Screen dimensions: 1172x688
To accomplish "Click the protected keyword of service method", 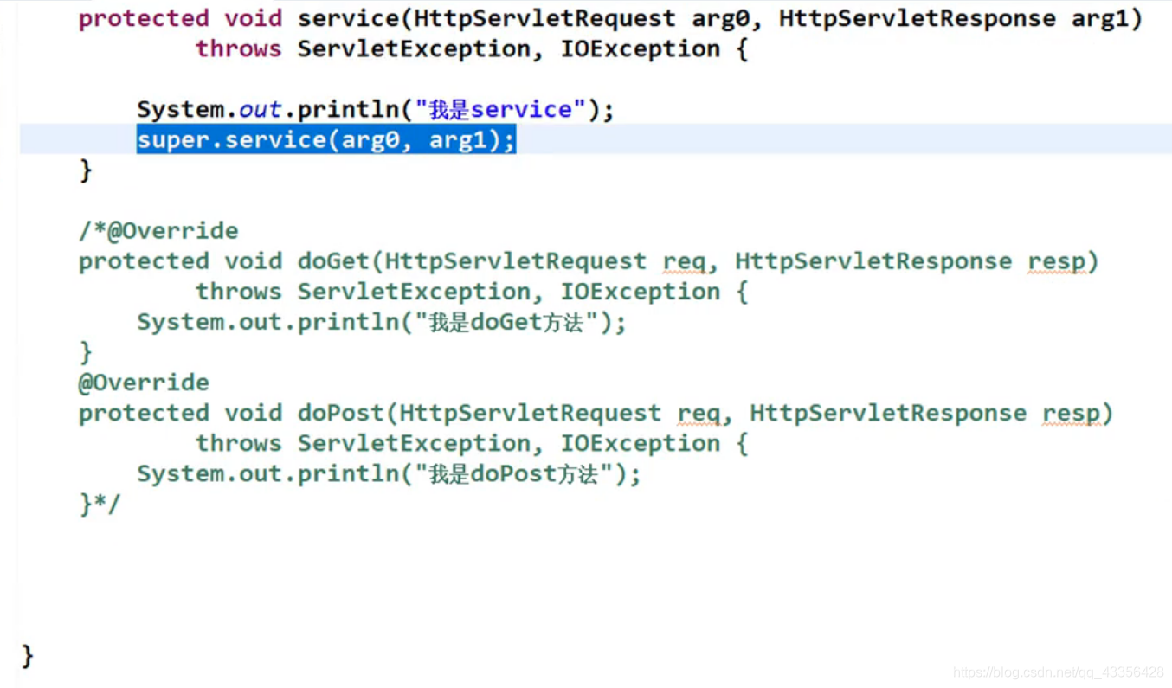I will (144, 18).
